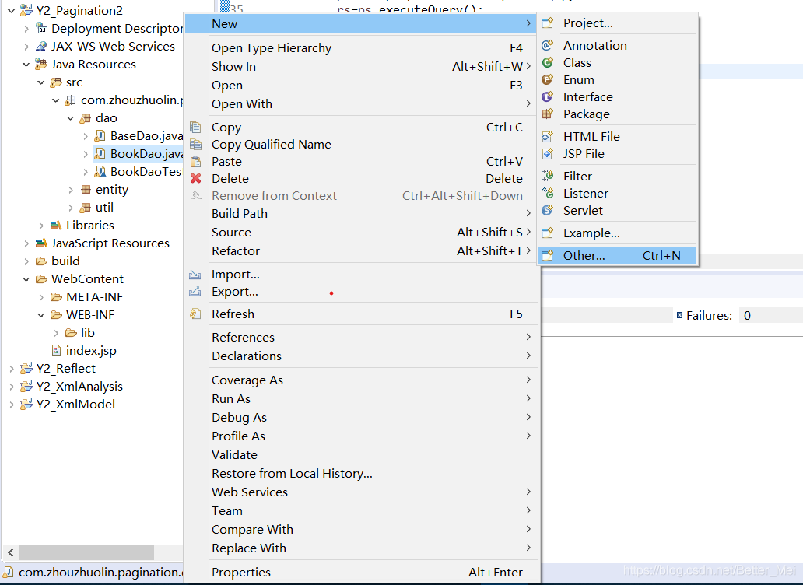Select Restore from Local History...
This screenshot has width=803, height=585.
(360, 474)
